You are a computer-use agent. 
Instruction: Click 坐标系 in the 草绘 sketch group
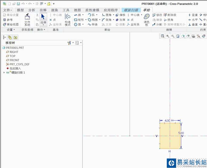point(133,24)
